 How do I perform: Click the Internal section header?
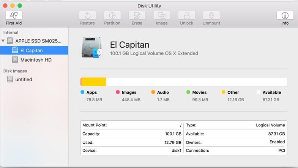(11, 33)
